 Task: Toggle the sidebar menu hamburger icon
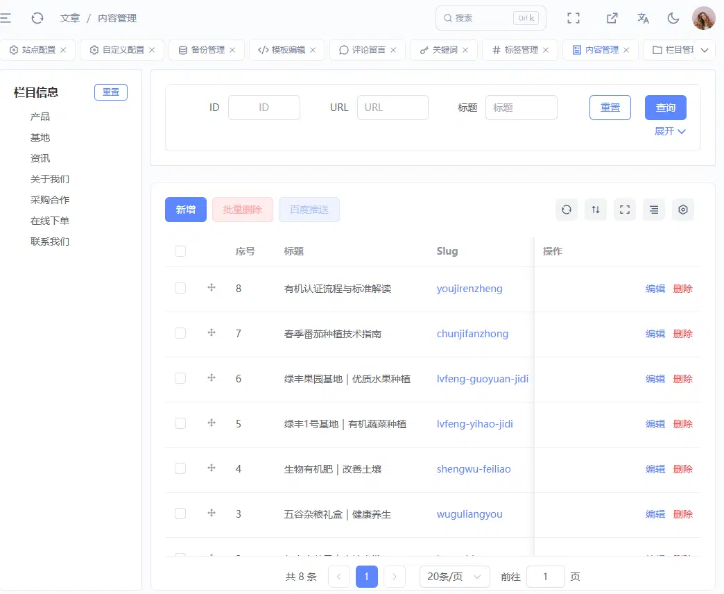[x=6, y=18]
